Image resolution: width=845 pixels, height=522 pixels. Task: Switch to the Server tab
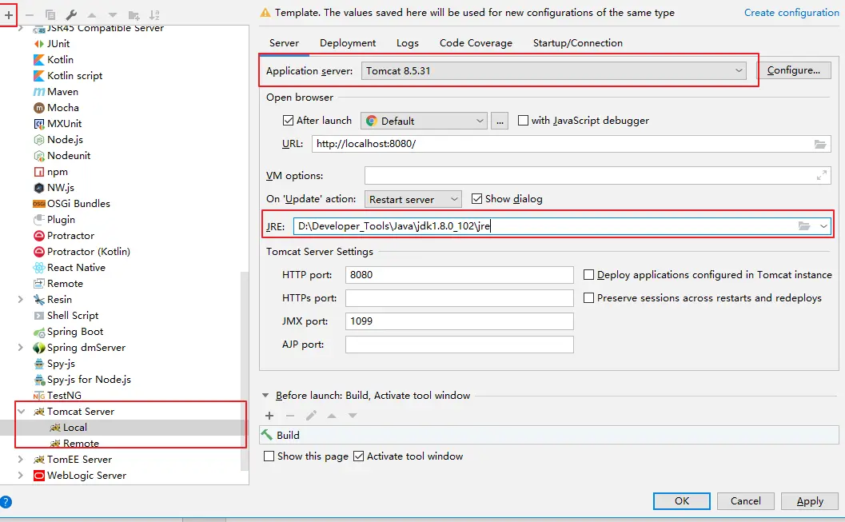click(x=284, y=43)
